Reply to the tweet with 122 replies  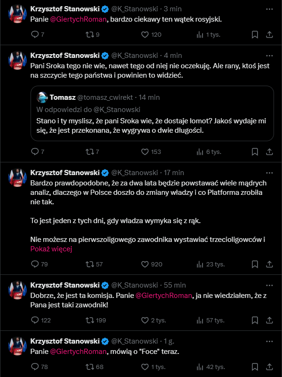(x=34, y=320)
